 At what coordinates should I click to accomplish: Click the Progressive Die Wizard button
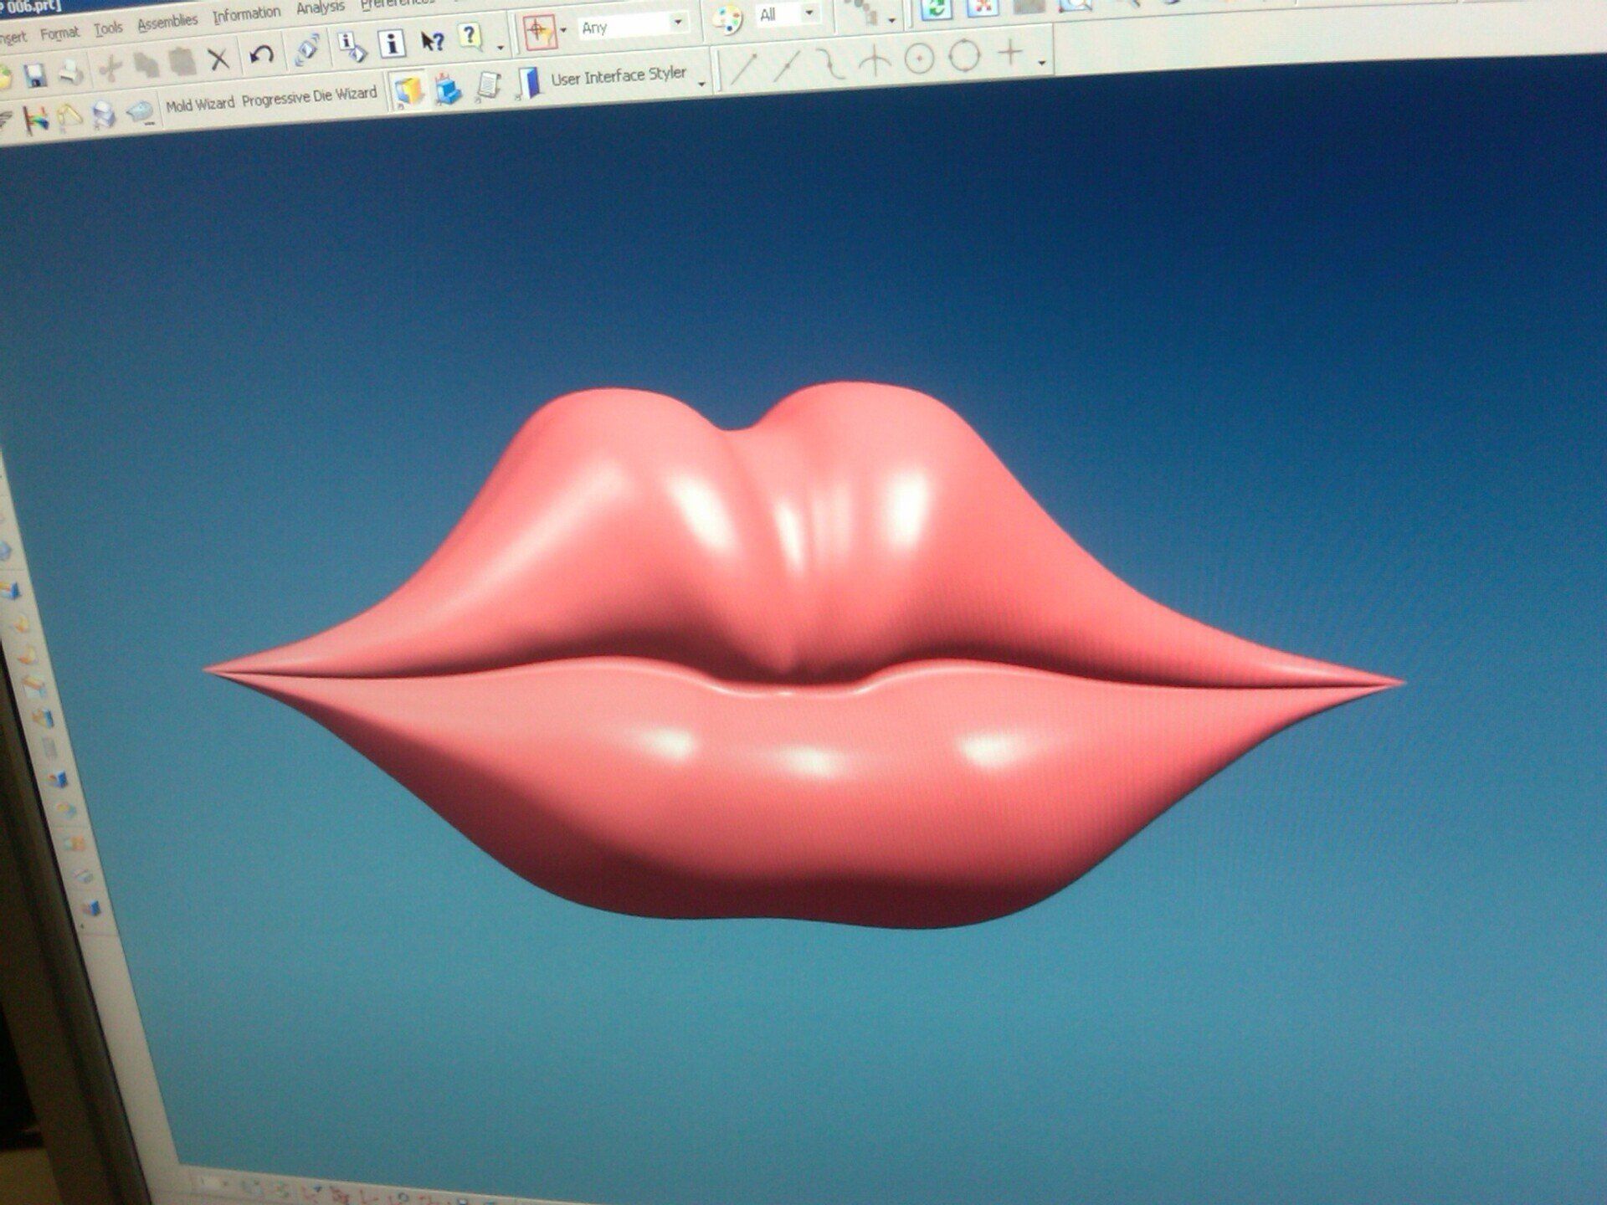point(309,97)
